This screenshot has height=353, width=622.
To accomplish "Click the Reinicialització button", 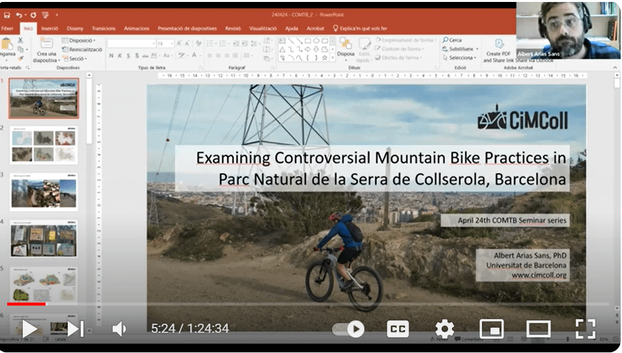I will pos(82,49).
